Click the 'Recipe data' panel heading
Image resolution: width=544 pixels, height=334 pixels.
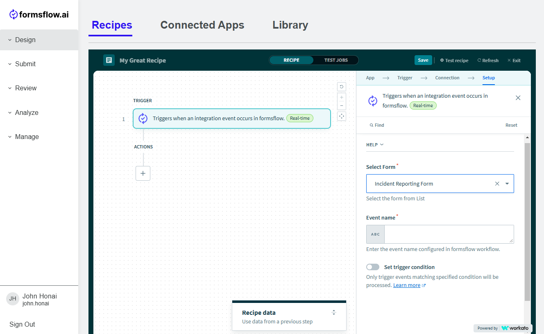pyautogui.click(x=259, y=313)
